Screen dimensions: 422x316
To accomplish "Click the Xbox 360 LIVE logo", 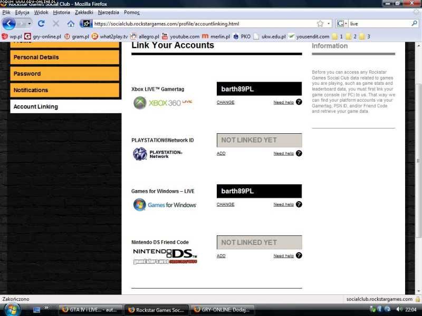I will coord(163,103).
